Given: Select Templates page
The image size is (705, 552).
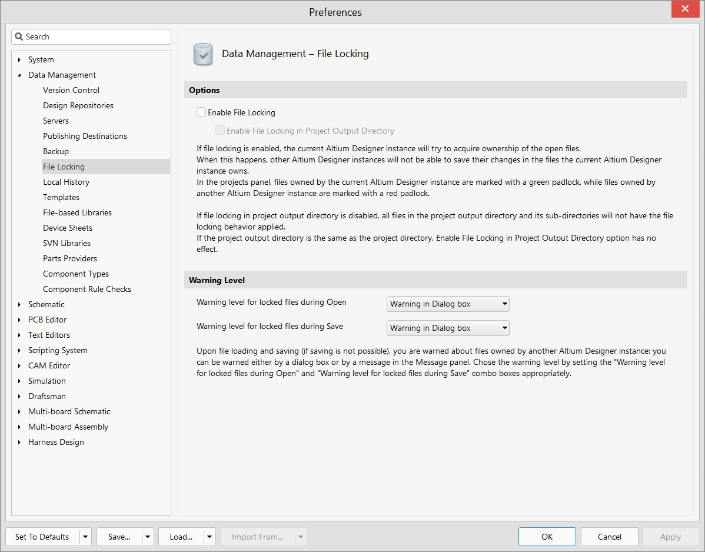Looking at the screenshot, I should [x=61, y=197].
